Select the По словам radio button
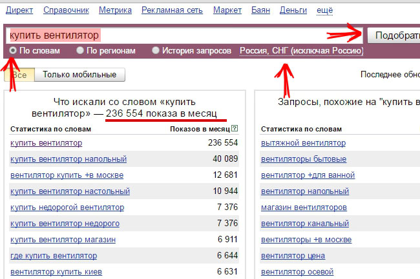The height and width of the screenshot is (279, 420). coord(12,50)
